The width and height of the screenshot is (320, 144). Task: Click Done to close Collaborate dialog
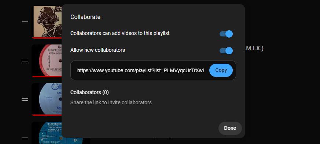point(230,128)
